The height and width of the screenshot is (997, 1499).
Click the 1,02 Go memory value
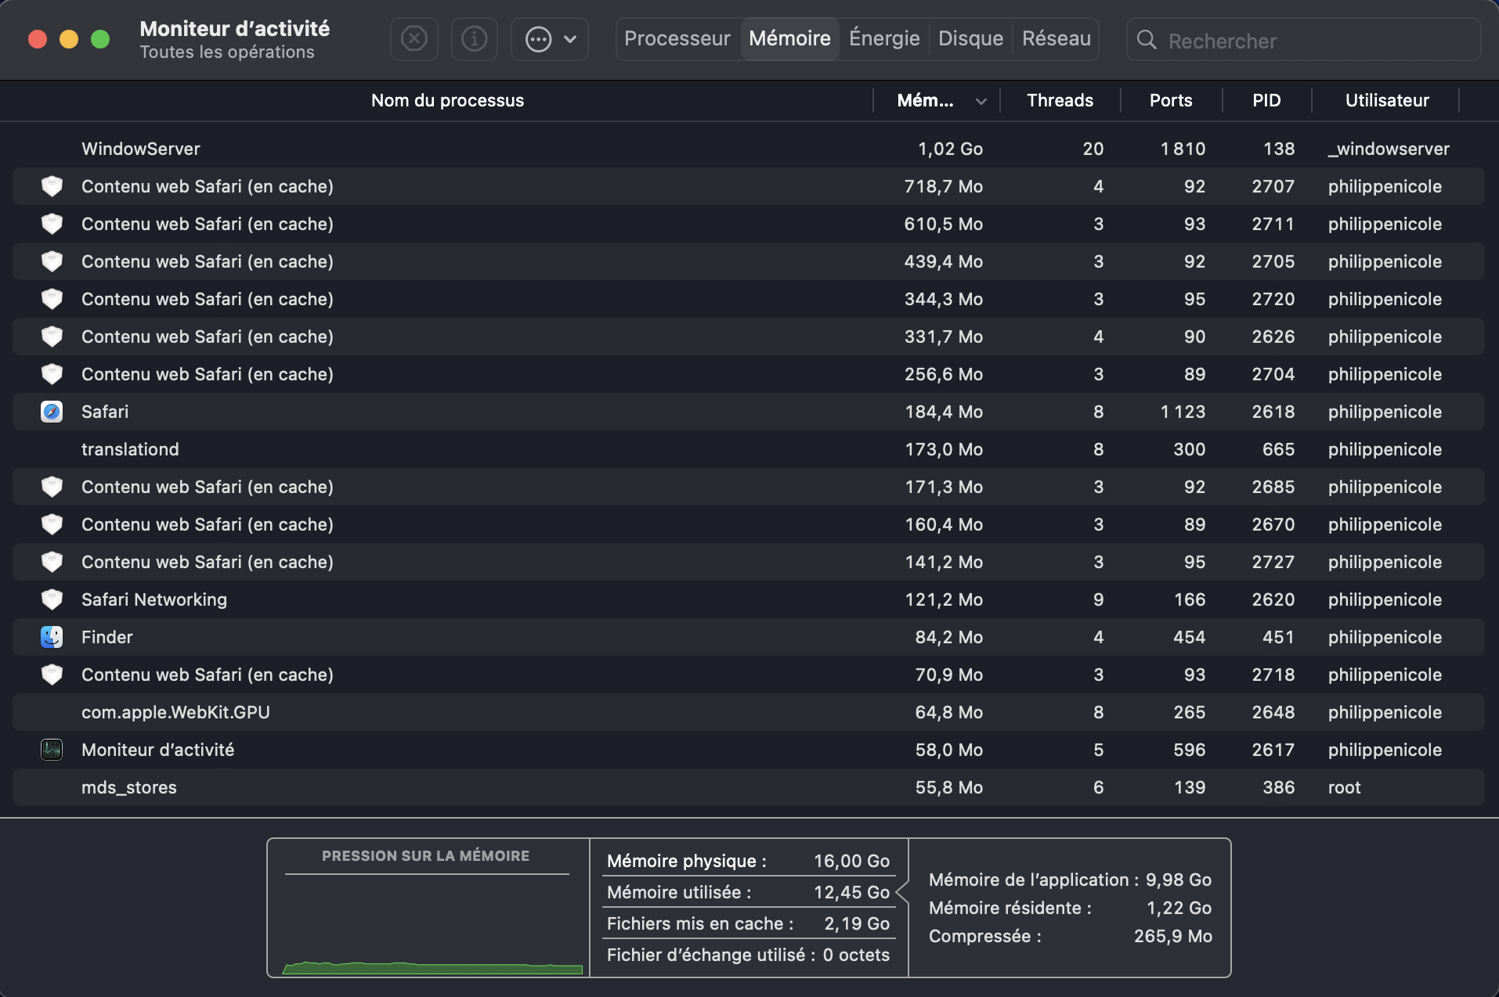(x=950, y=149)
